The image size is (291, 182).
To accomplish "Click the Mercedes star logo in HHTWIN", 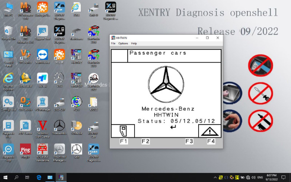I will click(166, 84).
